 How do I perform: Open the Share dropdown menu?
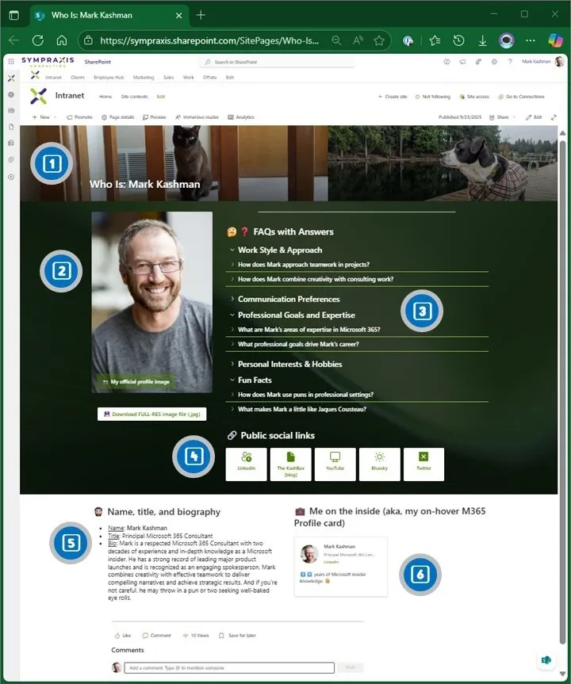pos(502,117)
